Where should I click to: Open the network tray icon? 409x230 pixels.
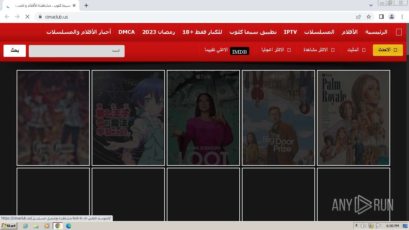[x=371, y=226]
